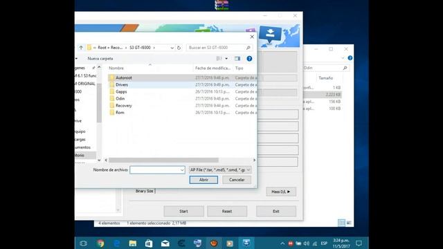Click language indicator ESP in tray
The width and height of the screenshot is (443, 249).
pos(324,243)
